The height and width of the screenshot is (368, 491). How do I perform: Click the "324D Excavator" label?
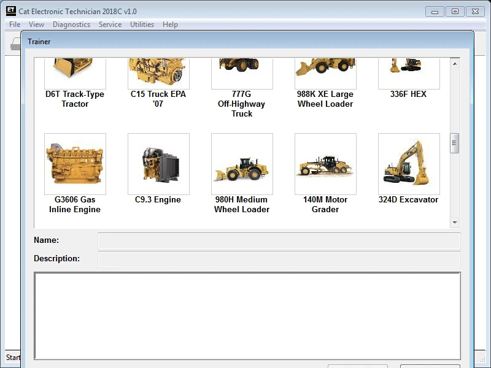point(408,200)
